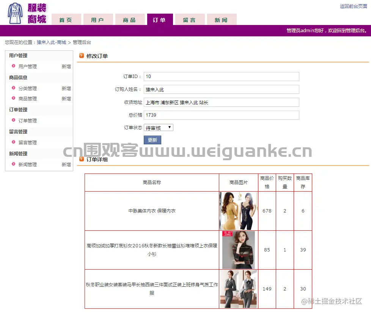
Task: Open the 留言管理 sidebar link
Action: 28,142
